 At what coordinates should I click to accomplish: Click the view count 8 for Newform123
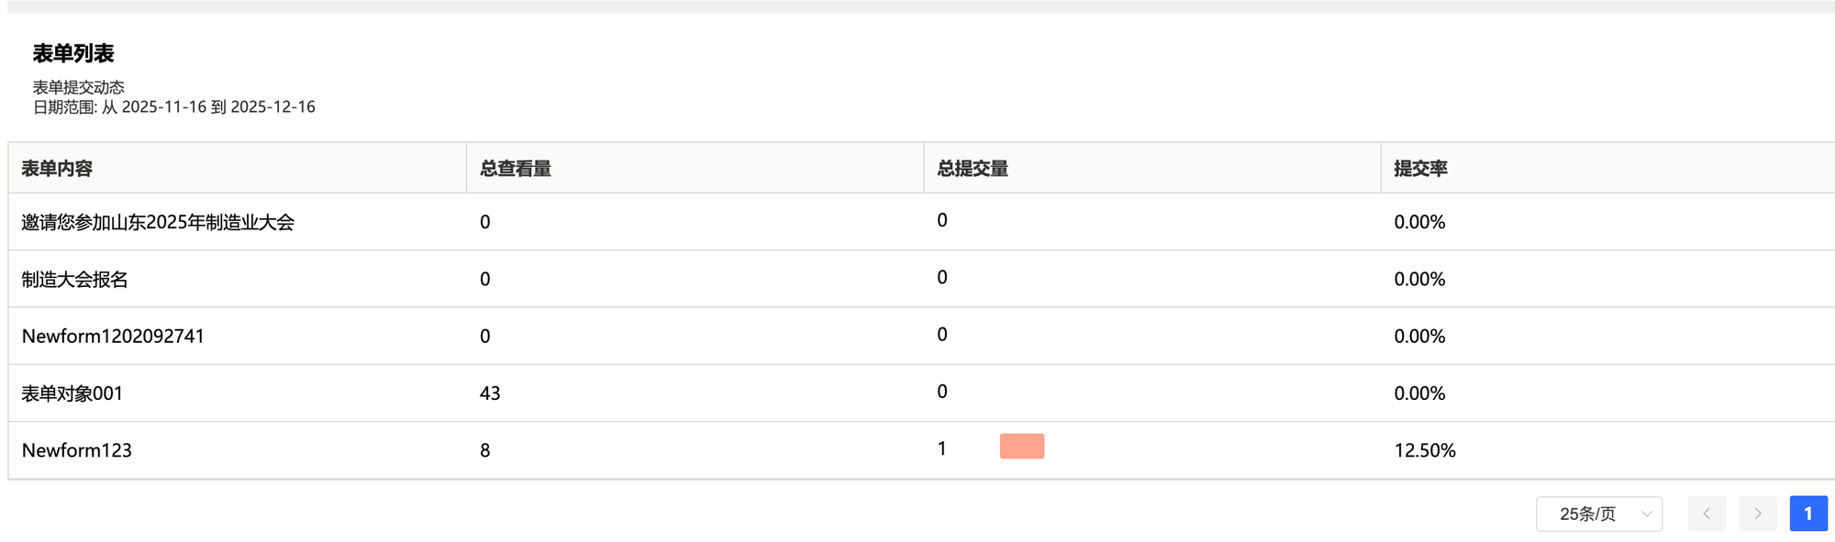coord(484,450)
